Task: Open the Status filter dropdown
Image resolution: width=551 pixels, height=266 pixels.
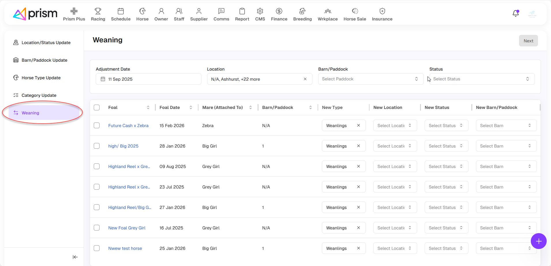Action: click(x=482, y=79)
